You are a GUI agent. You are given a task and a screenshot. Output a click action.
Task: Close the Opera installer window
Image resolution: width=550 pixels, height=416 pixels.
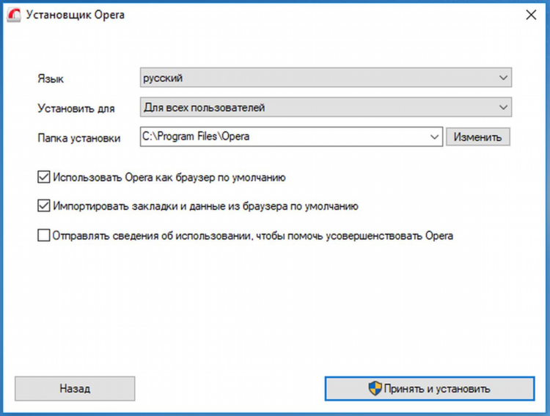(531, 15)
